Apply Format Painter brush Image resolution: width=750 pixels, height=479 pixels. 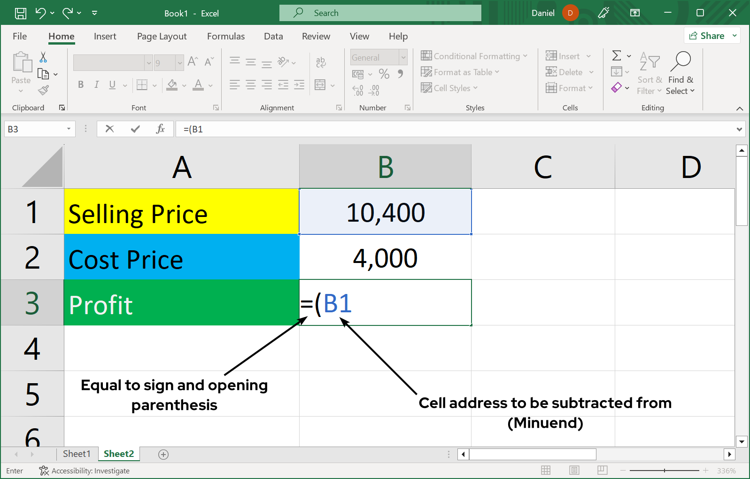(43, 90)
